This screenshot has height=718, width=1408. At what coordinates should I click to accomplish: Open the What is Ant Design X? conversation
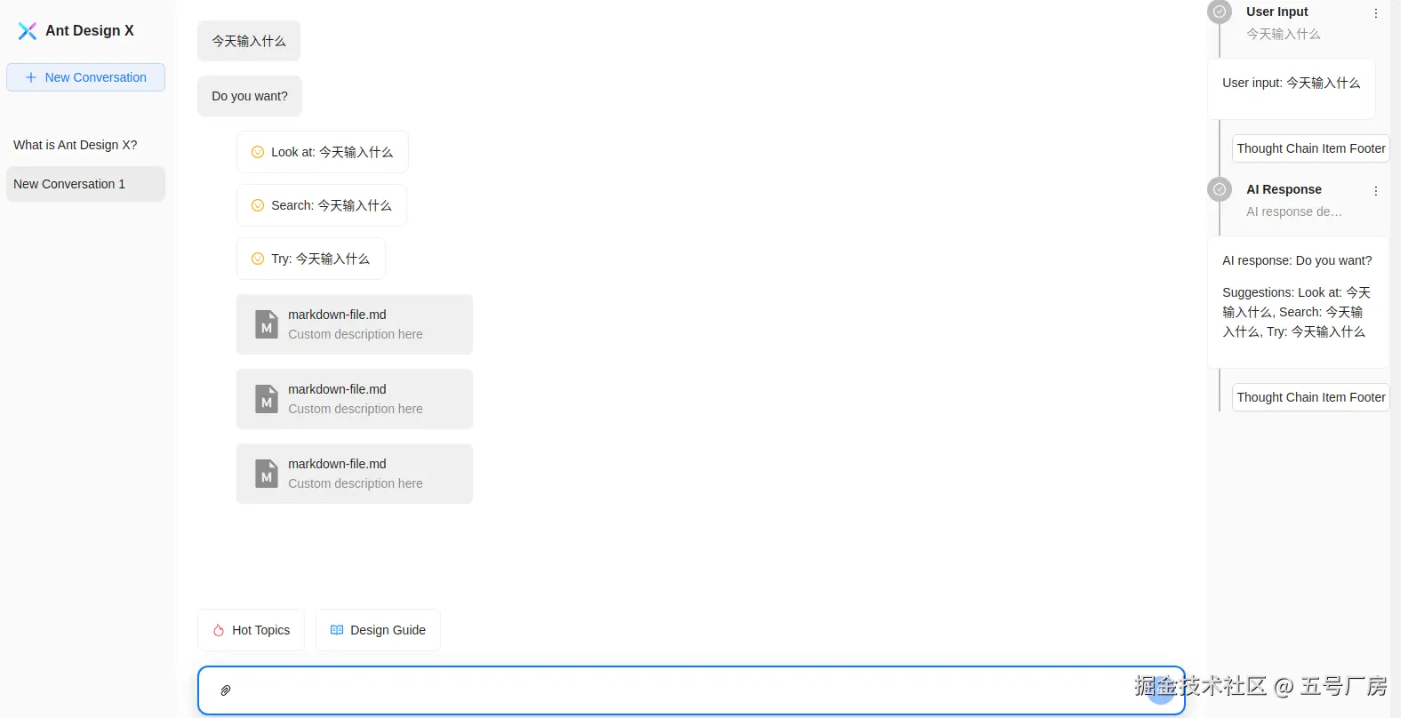coord(85,145)
